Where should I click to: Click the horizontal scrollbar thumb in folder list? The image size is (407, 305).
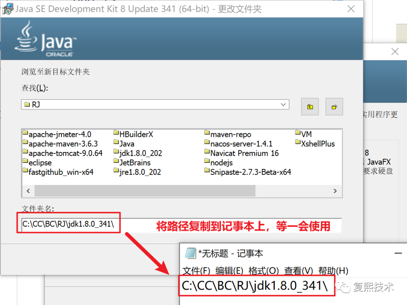145,191
